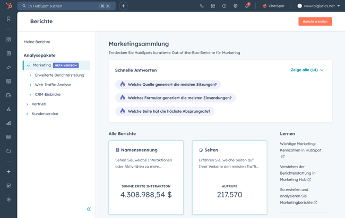The width and height of the screenshot is (345, 218).
Task: Open reporting bar chart icon in sidebar
Action: tap(8, 123)
